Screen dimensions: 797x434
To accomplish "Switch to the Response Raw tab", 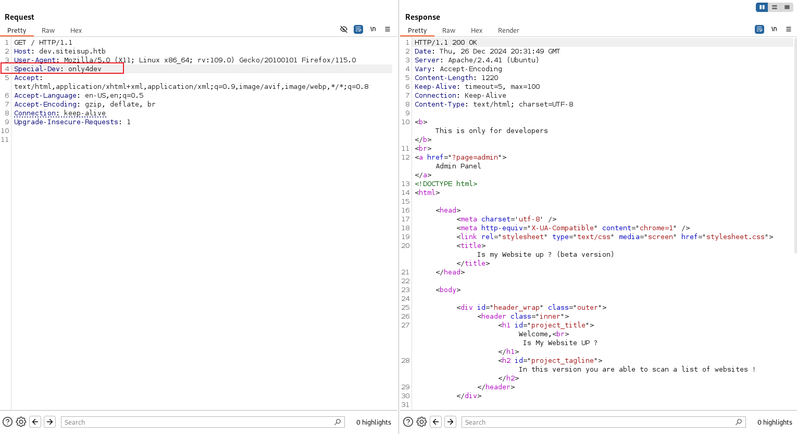I will pos(449,31).
